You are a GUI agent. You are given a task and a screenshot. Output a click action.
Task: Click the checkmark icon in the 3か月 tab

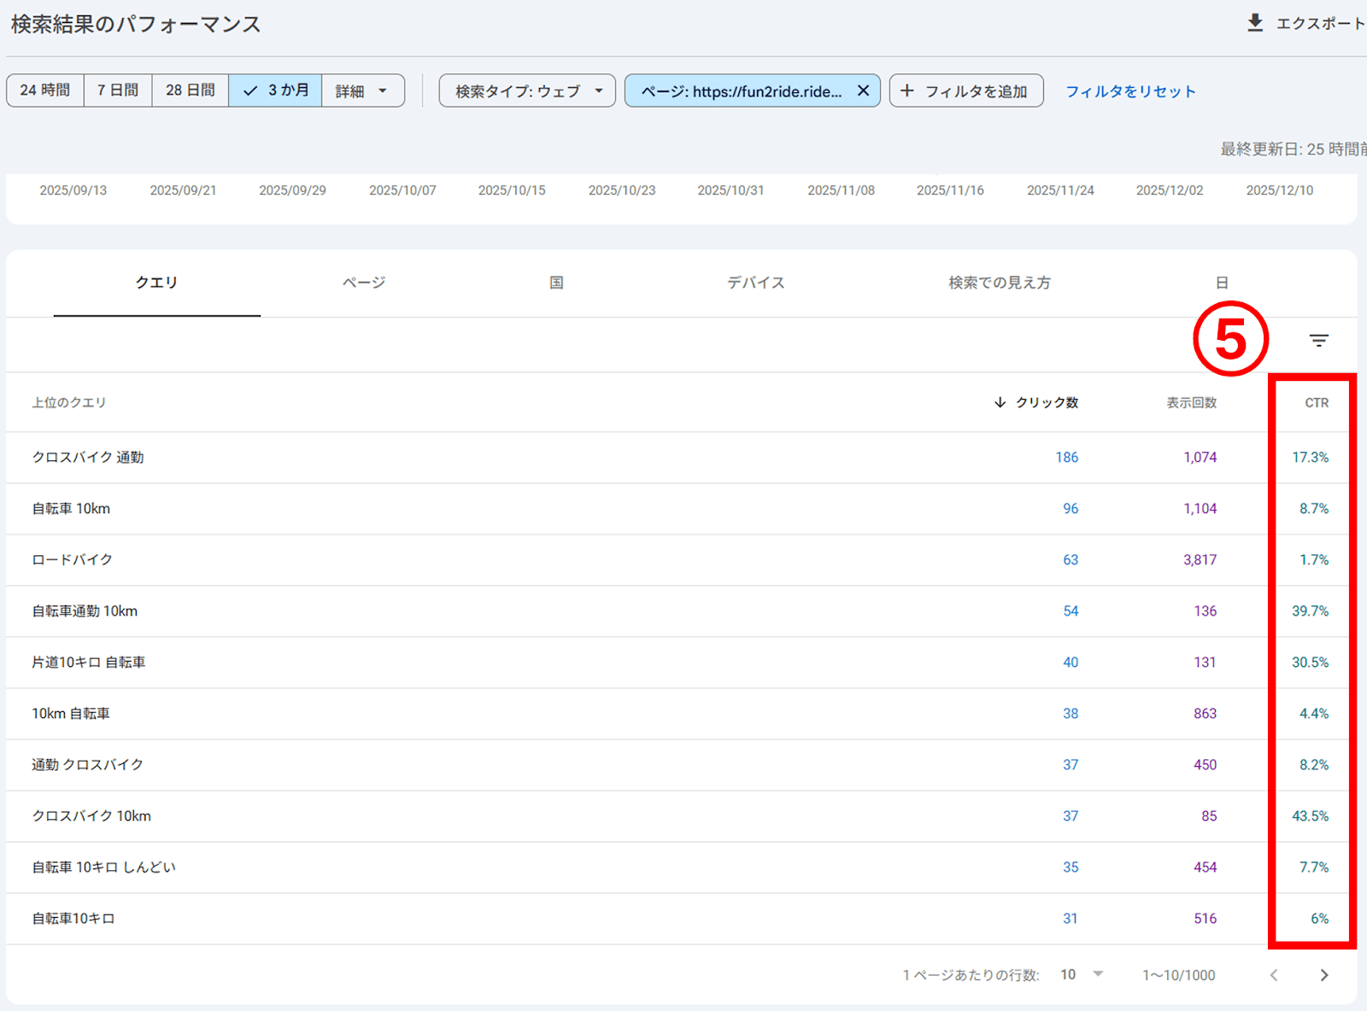250,90
